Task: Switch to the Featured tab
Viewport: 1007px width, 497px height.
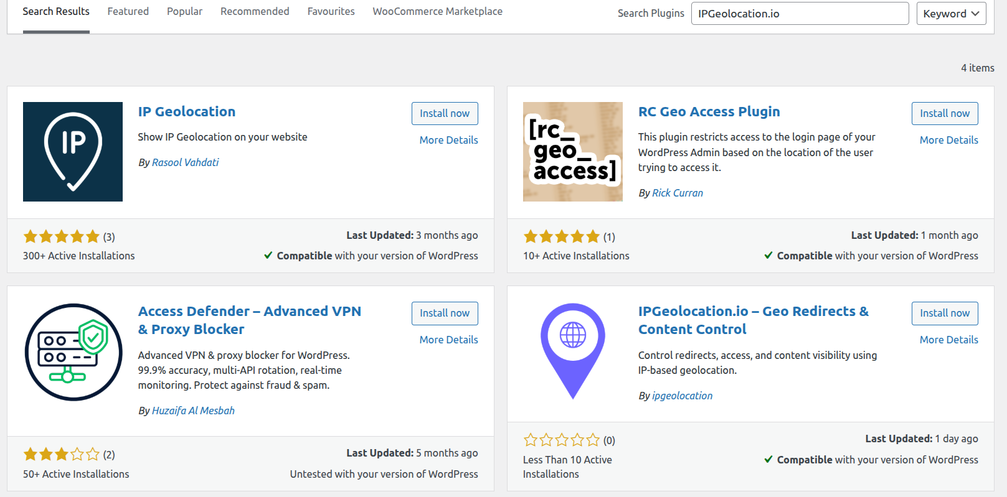Action: [128, 11]
